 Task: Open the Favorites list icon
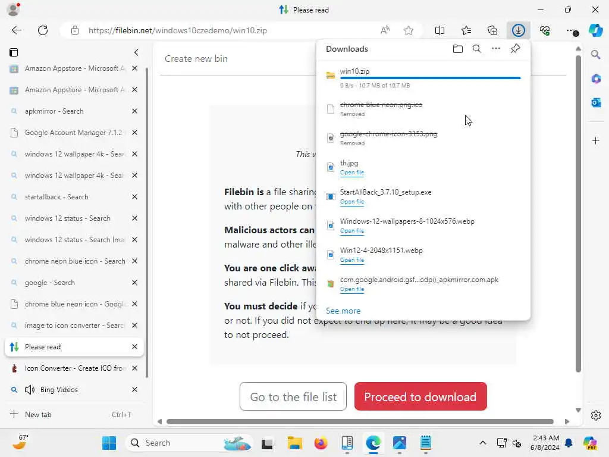coord(466,30)
